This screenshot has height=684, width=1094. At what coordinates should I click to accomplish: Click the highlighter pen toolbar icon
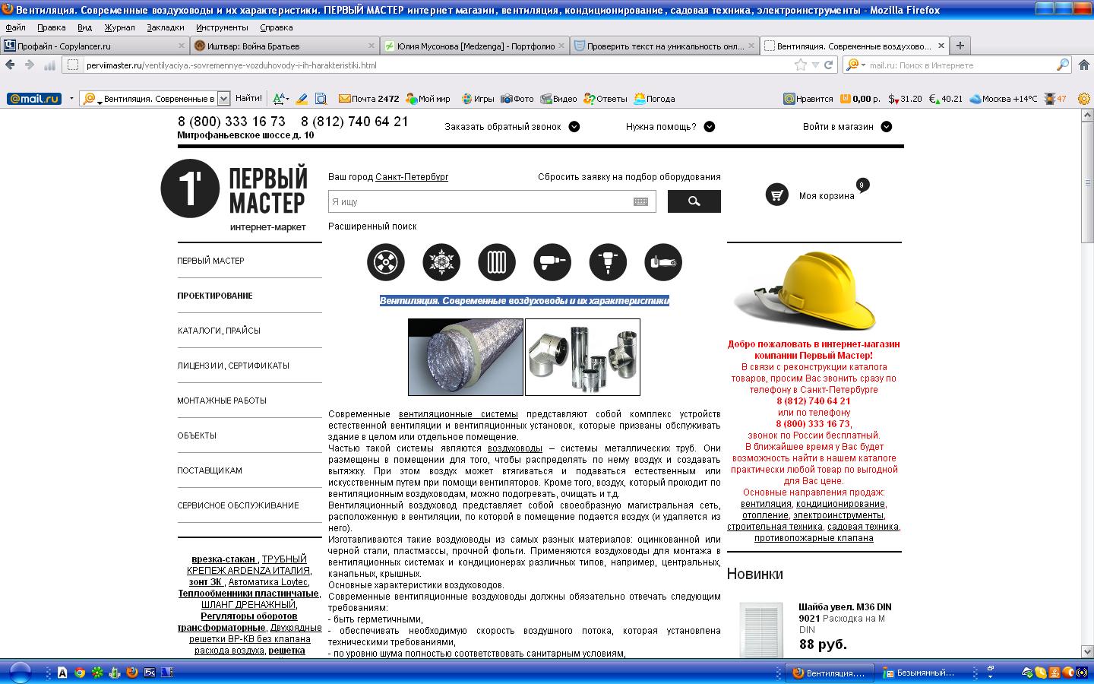tap(302, 99)
